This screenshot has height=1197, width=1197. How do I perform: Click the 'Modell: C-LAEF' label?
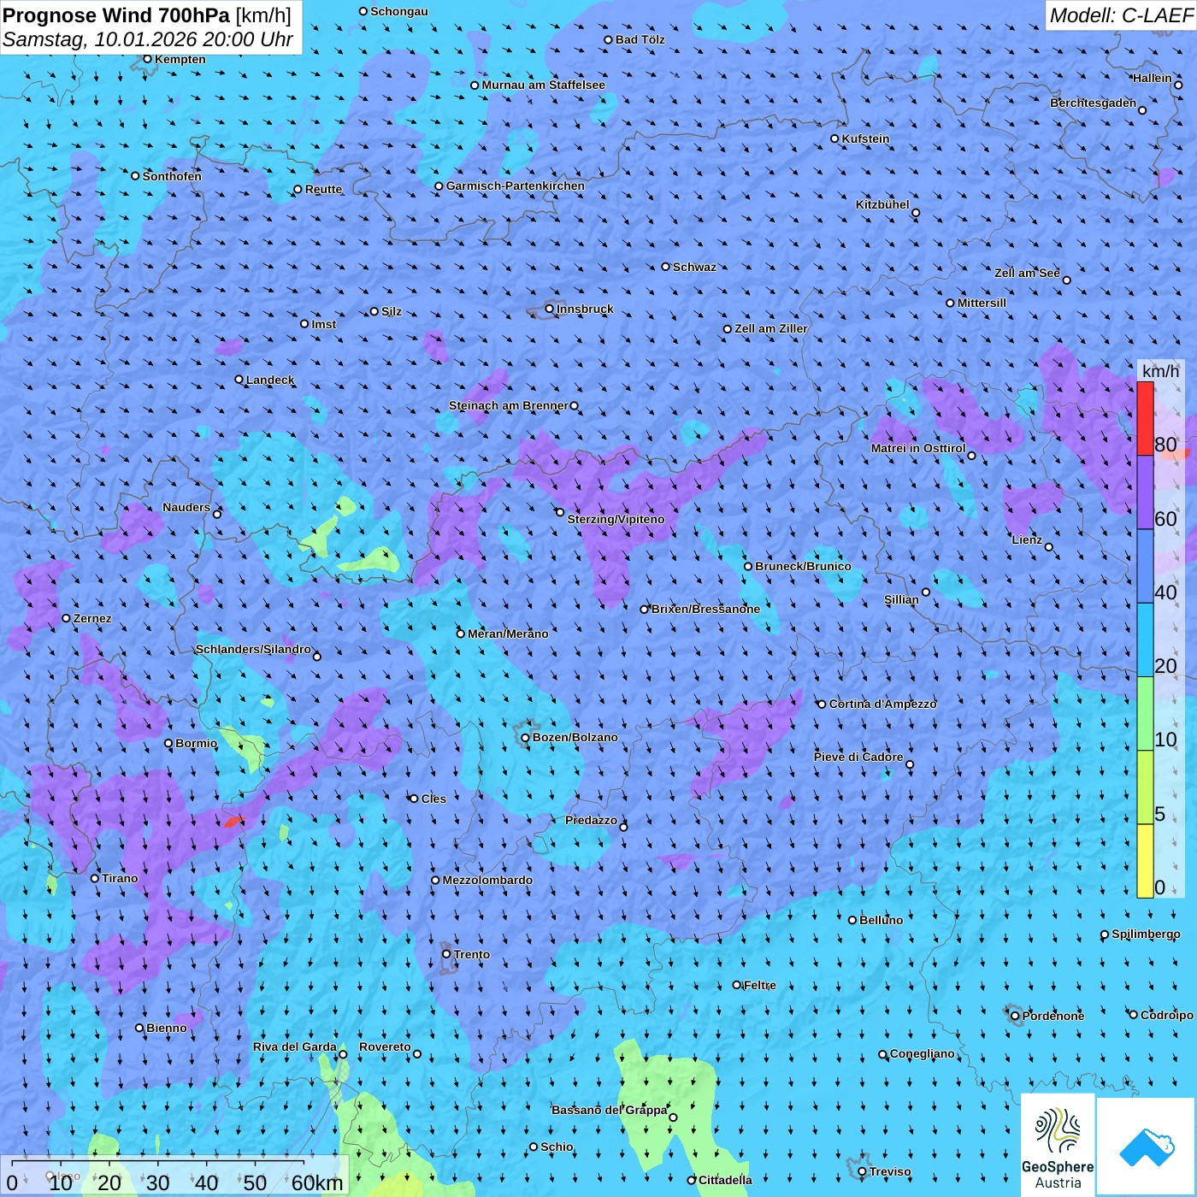tap(1121, 15)
